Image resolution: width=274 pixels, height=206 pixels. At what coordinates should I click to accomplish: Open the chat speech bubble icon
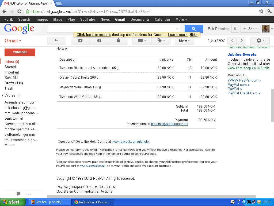(x=18, y=194)
